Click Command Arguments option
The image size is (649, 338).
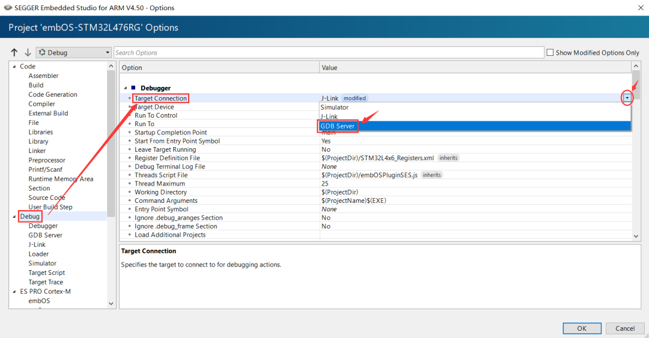(x=166, y=201)
